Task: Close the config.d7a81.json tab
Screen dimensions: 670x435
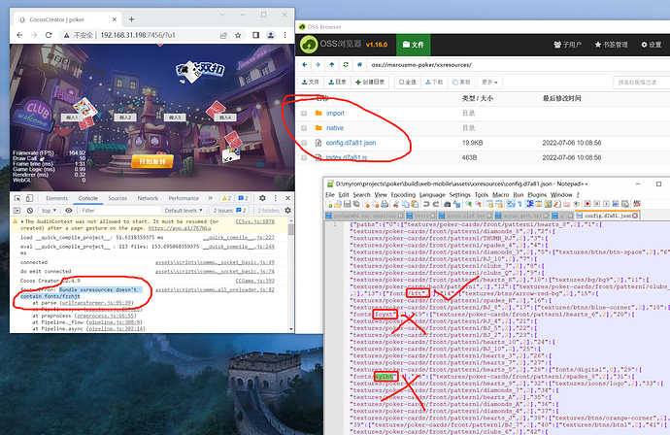Action: (635, 216)
